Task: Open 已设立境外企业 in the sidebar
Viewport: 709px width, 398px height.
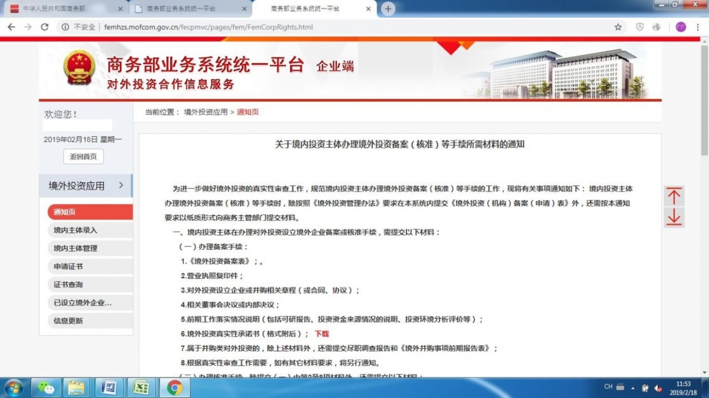Action: click(90, 303)
